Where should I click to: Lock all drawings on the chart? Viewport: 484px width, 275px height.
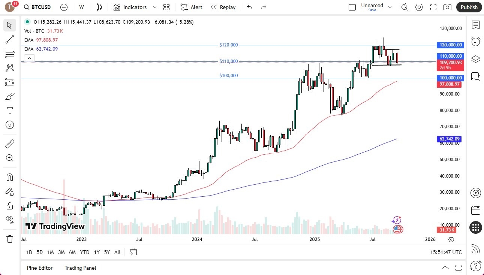(9, 206)
